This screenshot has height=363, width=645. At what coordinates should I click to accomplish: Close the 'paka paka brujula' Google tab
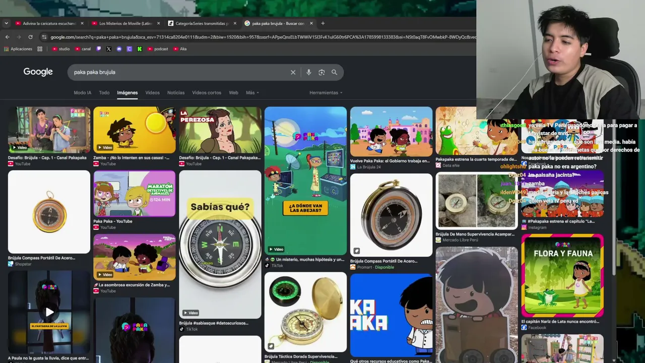311,23
